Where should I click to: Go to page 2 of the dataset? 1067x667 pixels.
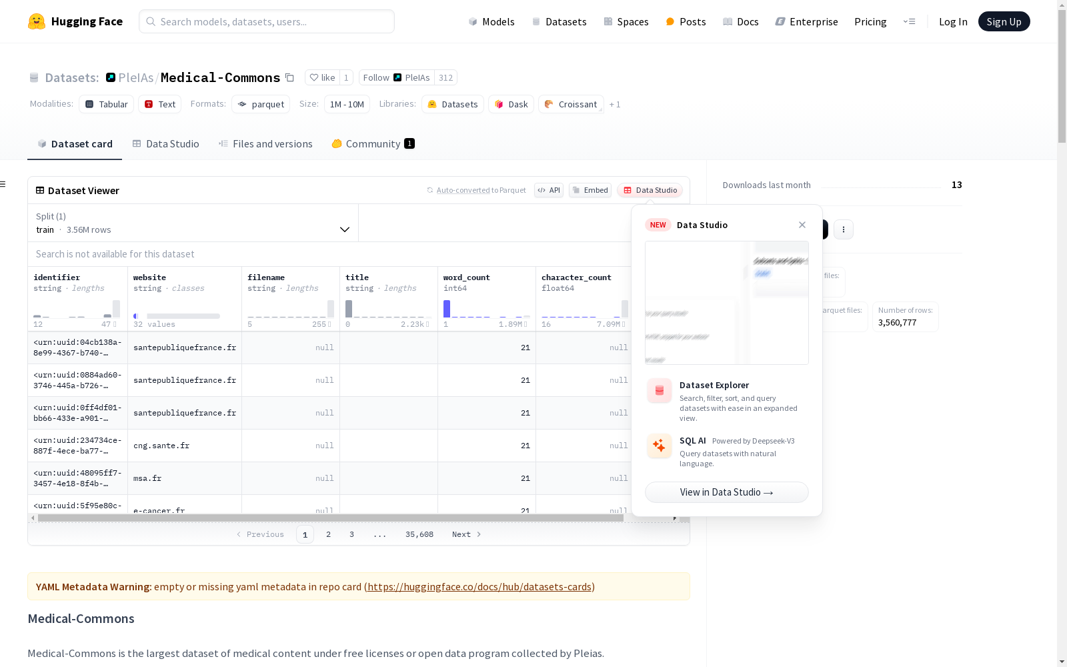pos(328,534)
